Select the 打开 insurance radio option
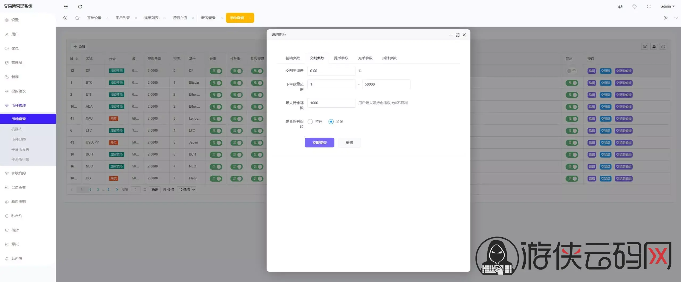The width and height of the screenshot is (681, 282). (x=310, y=122)
